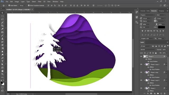The width and height of the screenshot is (169, 95).
Task: Open the Layers panel options menu
Action: coord(167,42)
